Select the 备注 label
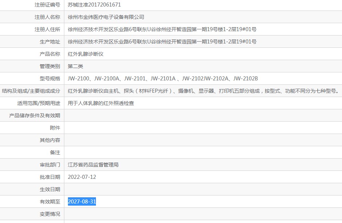 point(55,152)
